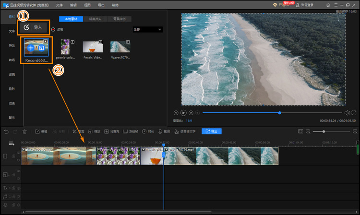Open the 文件 menu

coord(59,5)
